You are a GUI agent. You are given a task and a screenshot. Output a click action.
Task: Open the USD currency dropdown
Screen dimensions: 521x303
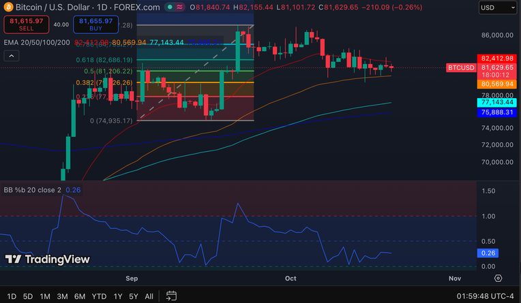click(x=497, y=7)
